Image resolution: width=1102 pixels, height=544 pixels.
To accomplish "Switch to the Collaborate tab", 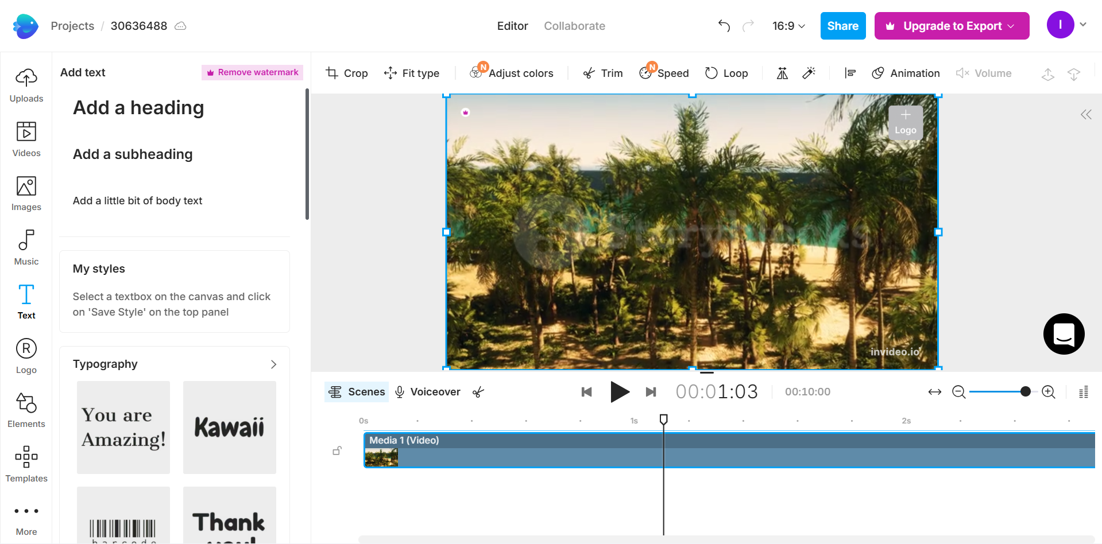I will (x=574, y=26).
